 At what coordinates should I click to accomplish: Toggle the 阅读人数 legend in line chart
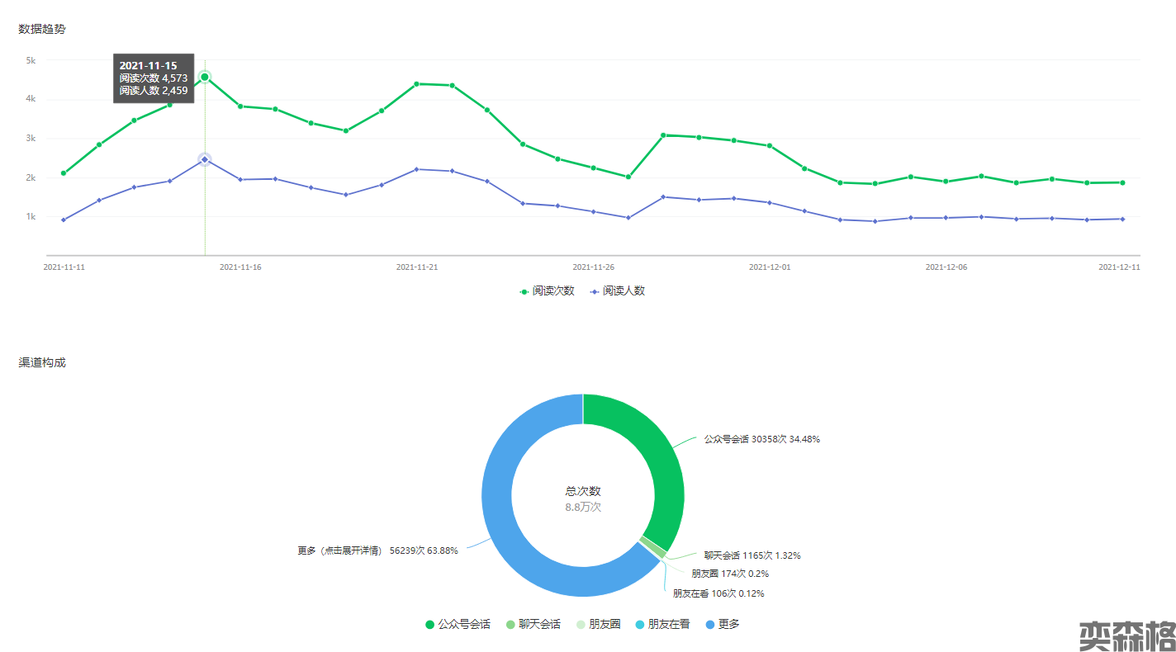tap(617, 291)
